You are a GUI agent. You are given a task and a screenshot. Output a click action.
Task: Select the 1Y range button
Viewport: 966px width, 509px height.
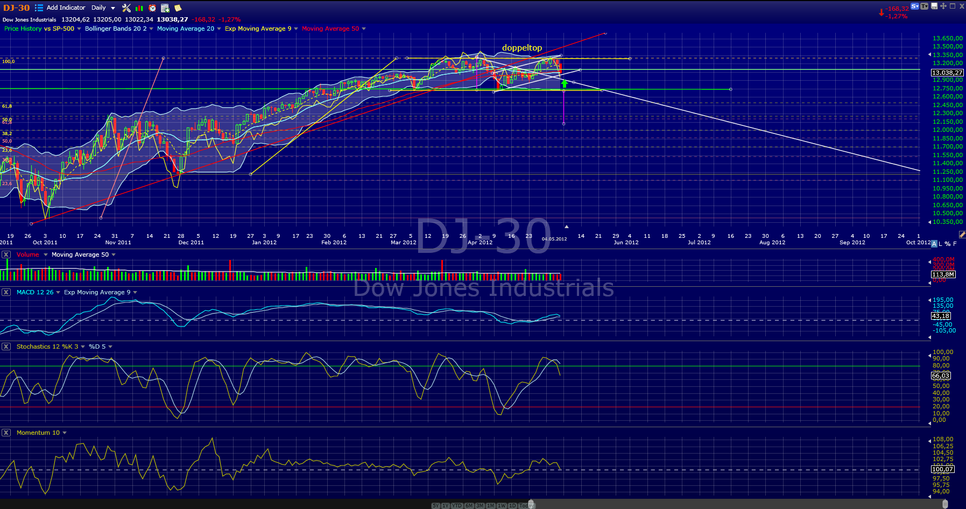446,506
